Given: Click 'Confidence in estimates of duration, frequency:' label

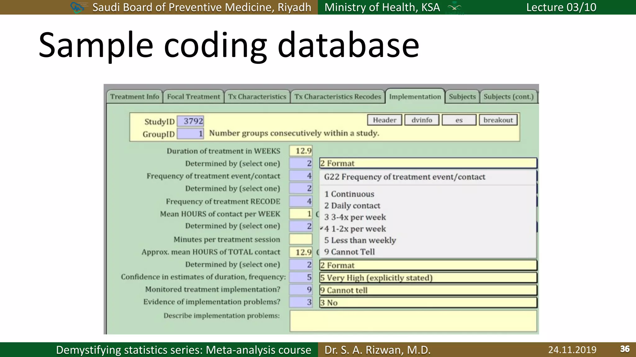Looking at the screenshot, I should [203, 277].
